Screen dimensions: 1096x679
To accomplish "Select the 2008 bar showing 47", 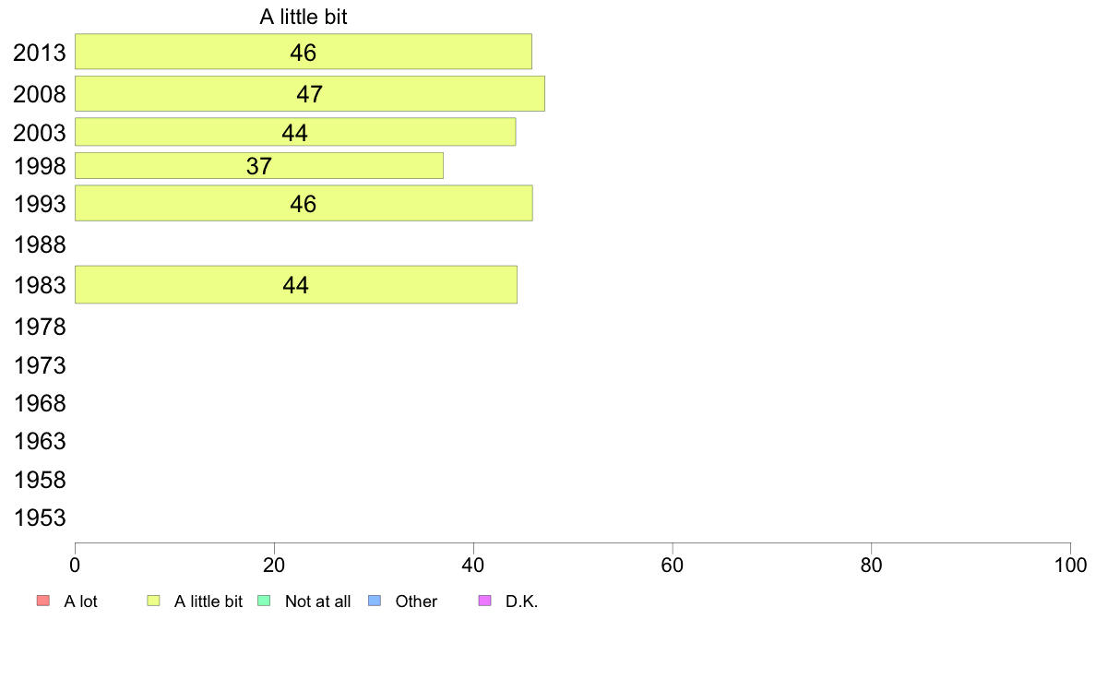I will (x=310, y=94).
